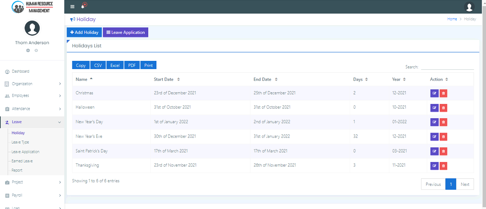Click edit icon for New Year's Eve row
This screenshot has width=486, height=209.
[x=434, y=136]
